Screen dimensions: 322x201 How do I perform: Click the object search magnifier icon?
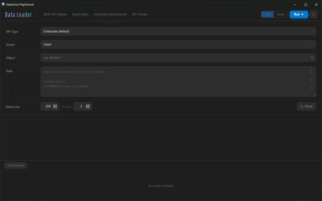pos(312,58)
